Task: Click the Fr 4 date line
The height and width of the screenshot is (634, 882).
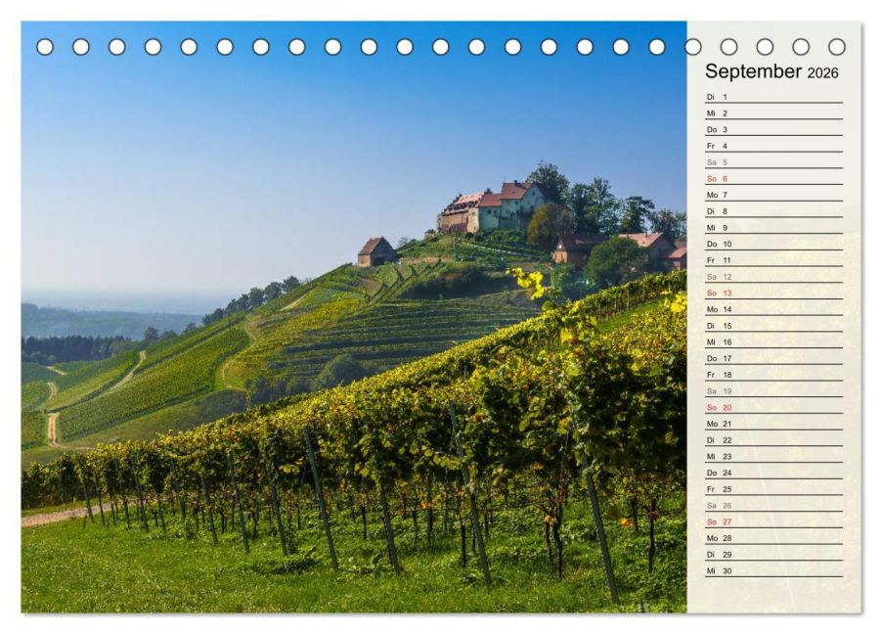Action: [772, 146]
